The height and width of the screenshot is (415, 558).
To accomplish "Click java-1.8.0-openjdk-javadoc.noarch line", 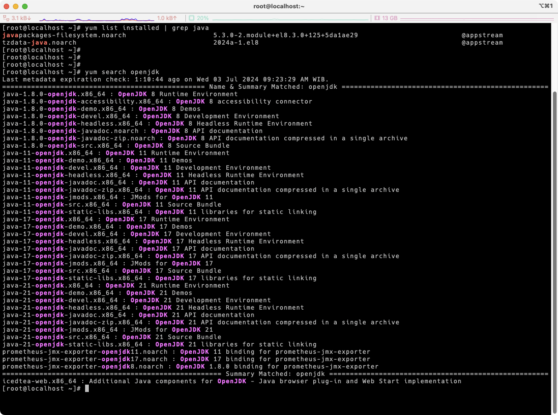I will (x=132, y=131).
